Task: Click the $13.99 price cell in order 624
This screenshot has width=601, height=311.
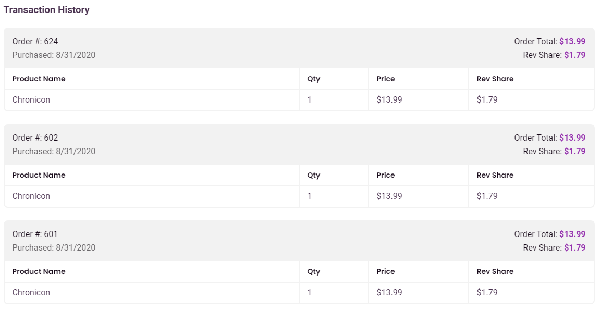Action: tap(389, 99)
